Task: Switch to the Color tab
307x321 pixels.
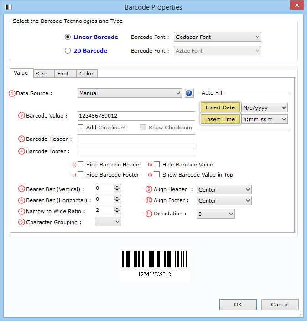Action: pos(87,74)
